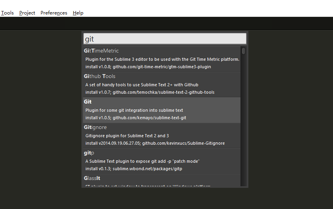Click the Git Time Metric platform description
This screenshot has width=333, height=209.
coord(162,59)
